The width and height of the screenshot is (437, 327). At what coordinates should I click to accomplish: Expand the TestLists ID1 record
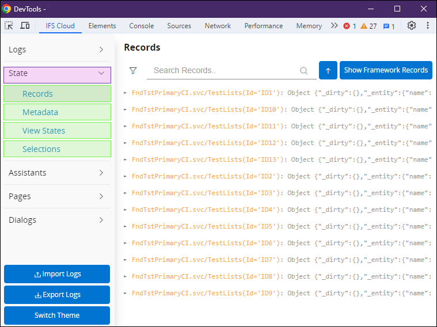click(126, 92)
